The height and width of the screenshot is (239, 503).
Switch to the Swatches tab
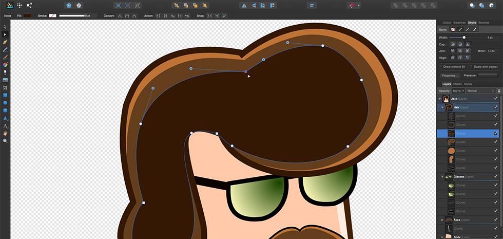459,23
